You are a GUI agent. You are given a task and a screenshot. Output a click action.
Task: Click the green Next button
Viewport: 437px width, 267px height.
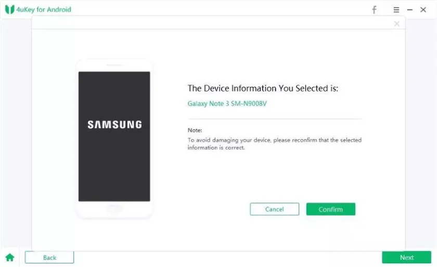point(407,258)
